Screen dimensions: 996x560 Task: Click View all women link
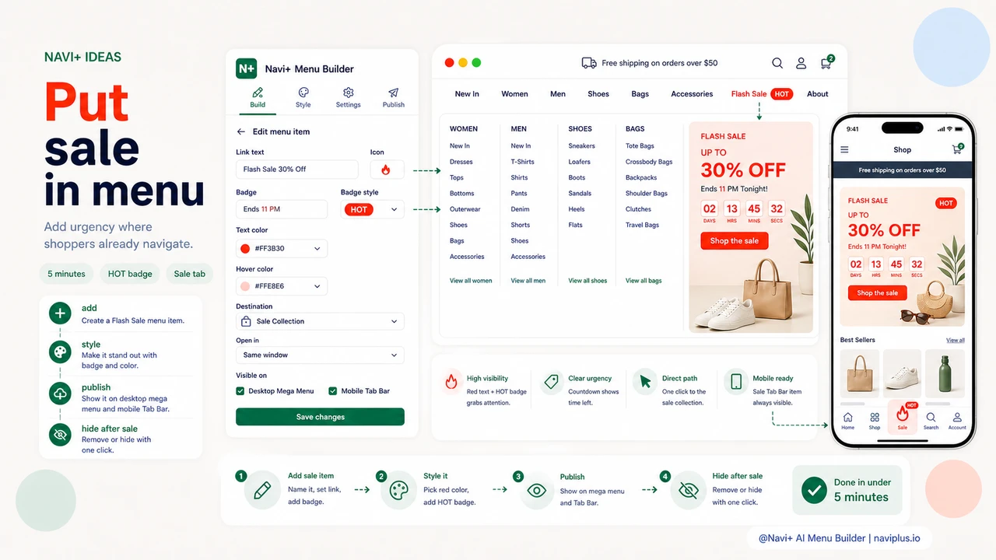pos(471,281)
